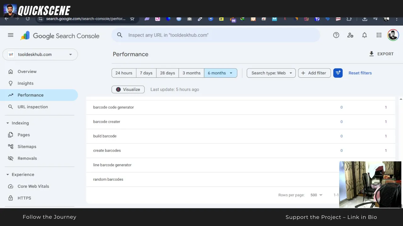403x226 pixels.
Task: Open URL inspection in the sidebar
Action: click(32, 107)
